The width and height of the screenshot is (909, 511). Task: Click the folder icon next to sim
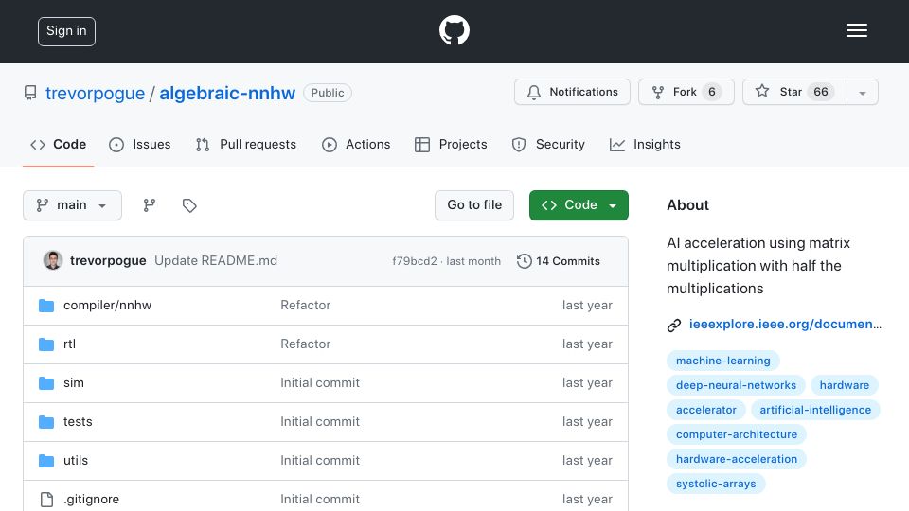(46, 383)
